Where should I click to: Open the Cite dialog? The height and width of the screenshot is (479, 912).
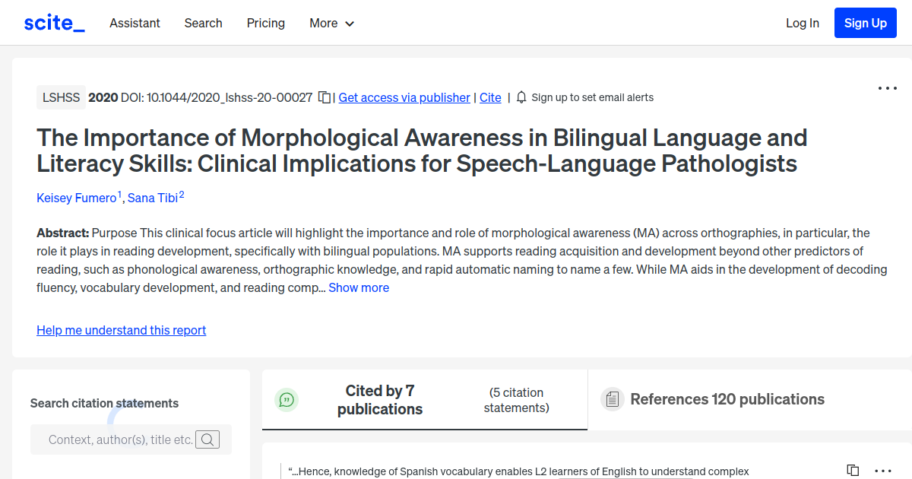(x=490, y=97)
